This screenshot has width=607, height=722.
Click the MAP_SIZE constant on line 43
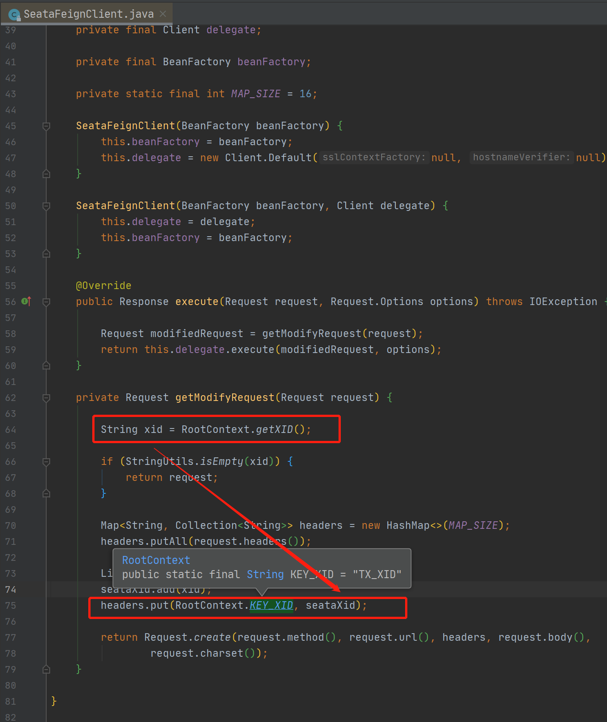(256, 94)
